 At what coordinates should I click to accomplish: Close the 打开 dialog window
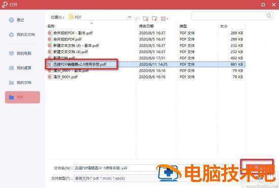click(x=273, y=5)
